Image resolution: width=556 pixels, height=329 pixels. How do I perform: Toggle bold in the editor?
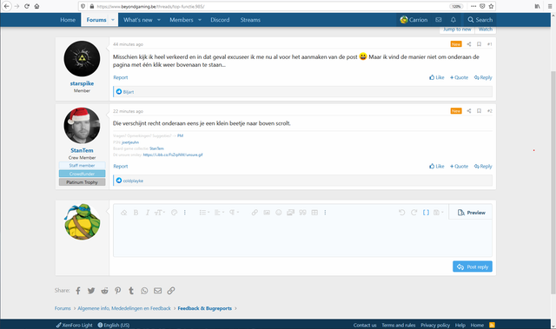(136, 213)
